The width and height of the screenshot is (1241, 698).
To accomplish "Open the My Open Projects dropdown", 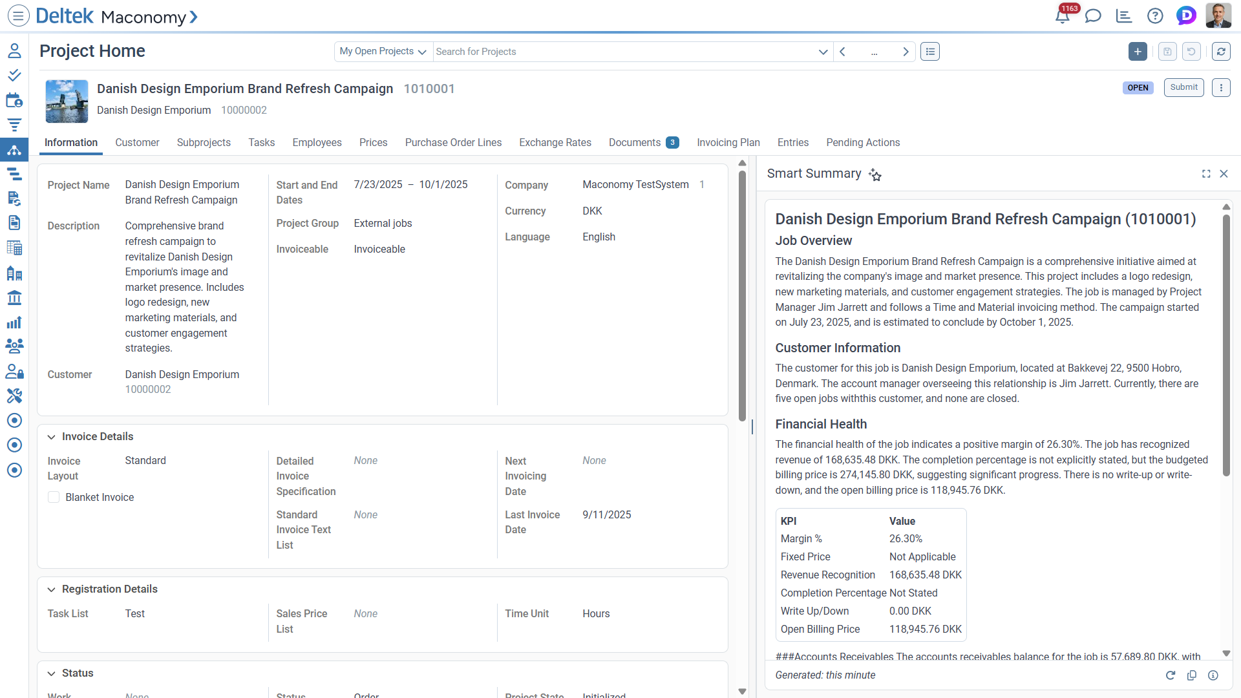I will point(383,52).
